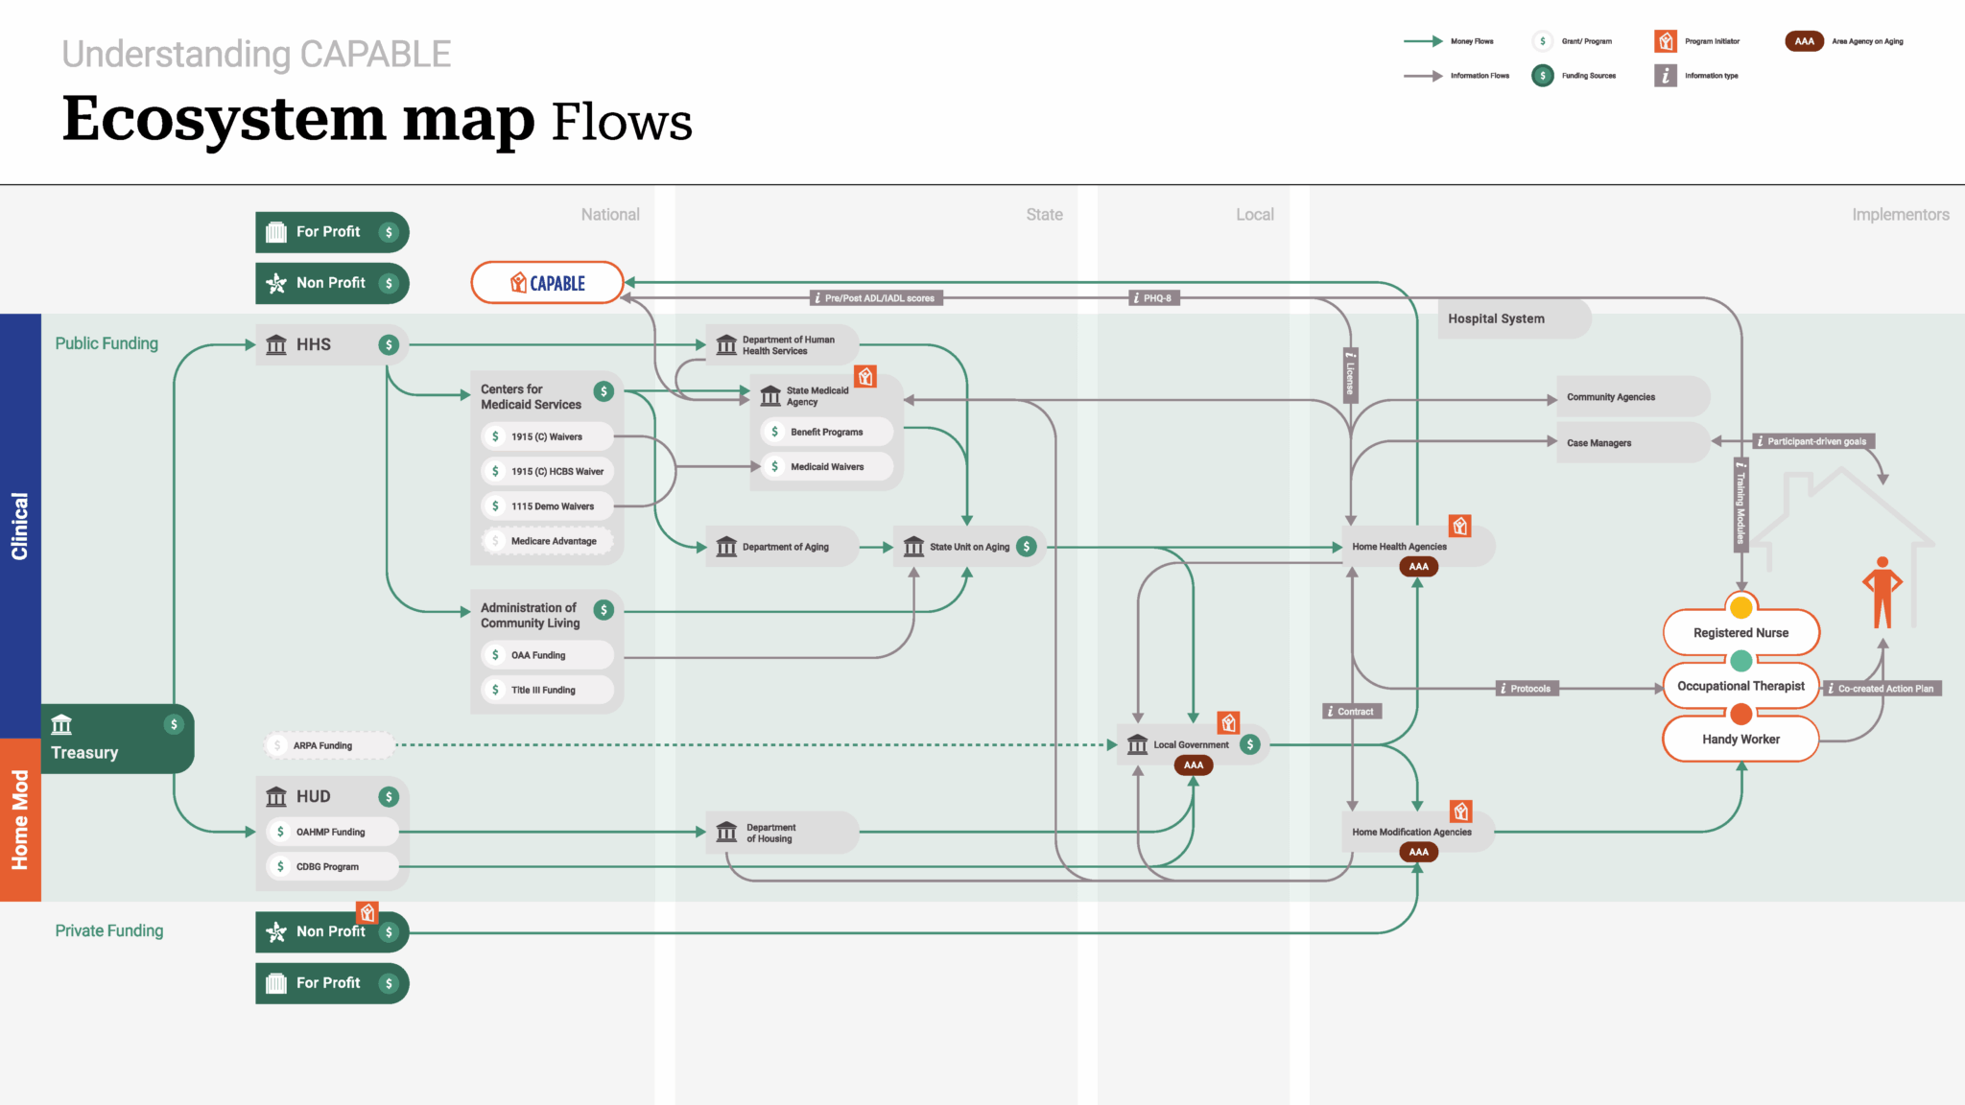Click the 1915 (C) Waivers item

coord(546,436)
